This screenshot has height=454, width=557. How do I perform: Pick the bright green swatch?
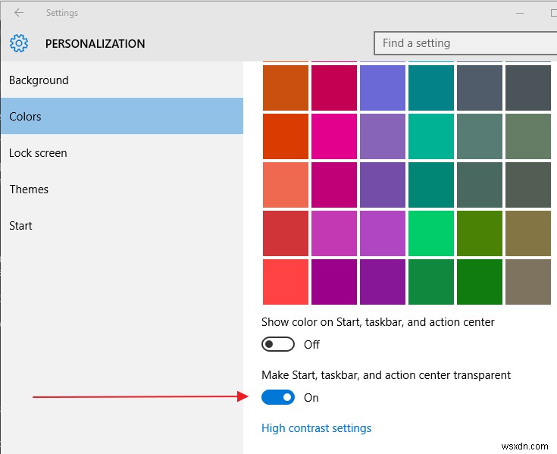pyautogui.click(x=431, y=233)
